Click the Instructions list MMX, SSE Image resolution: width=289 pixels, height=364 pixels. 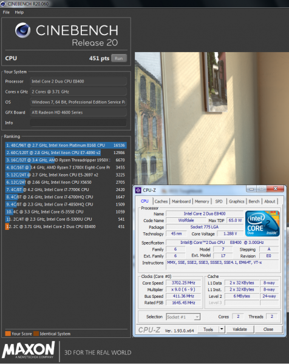point(223,265)
